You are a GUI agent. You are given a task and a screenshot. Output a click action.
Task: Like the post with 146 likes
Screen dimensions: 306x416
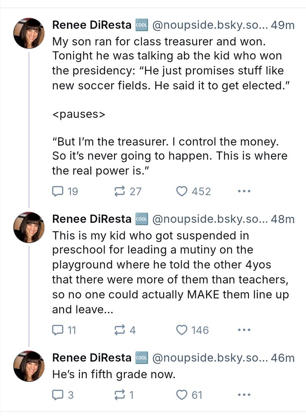click(182, 329)
